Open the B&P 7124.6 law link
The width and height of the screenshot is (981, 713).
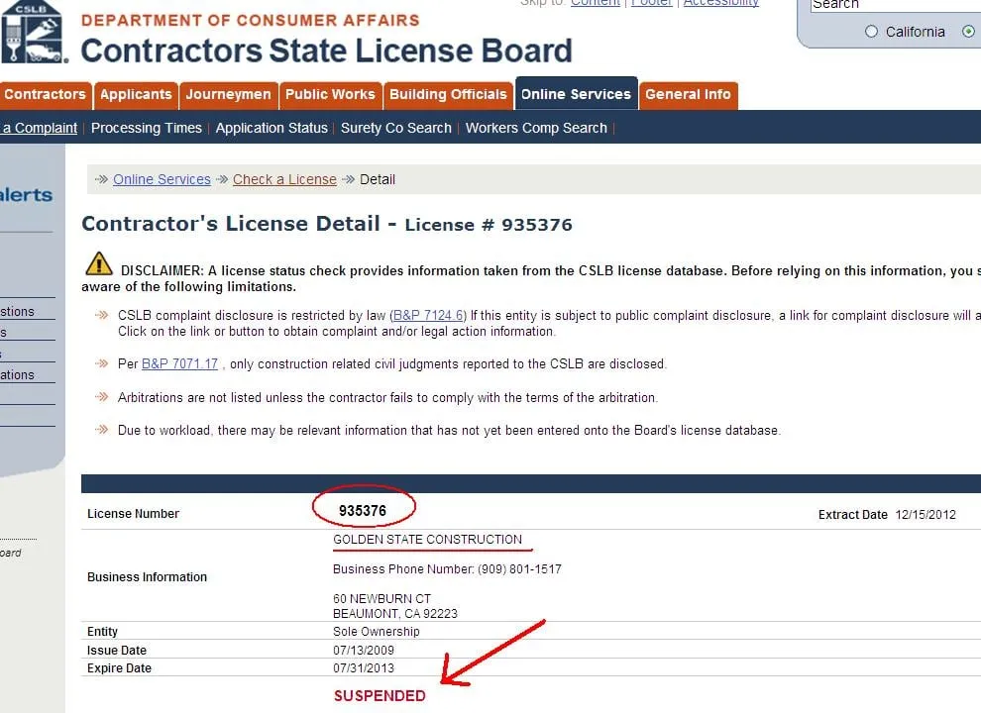tap(428, 315)
